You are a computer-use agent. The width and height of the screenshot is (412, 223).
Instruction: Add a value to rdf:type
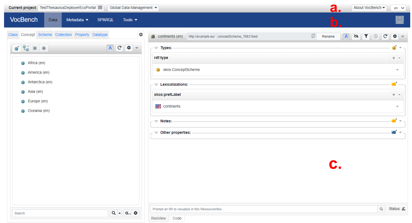(394, 58)
